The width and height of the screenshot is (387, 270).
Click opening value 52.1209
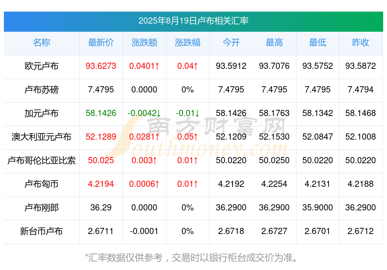click(x=231, y=137)
